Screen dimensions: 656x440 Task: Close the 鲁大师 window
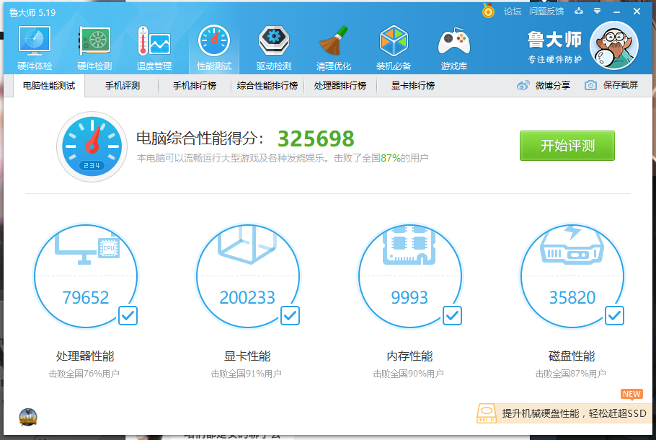[x=637, y=12]
